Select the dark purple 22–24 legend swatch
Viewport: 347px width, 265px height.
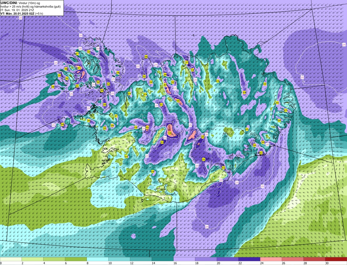coord(249,259)
